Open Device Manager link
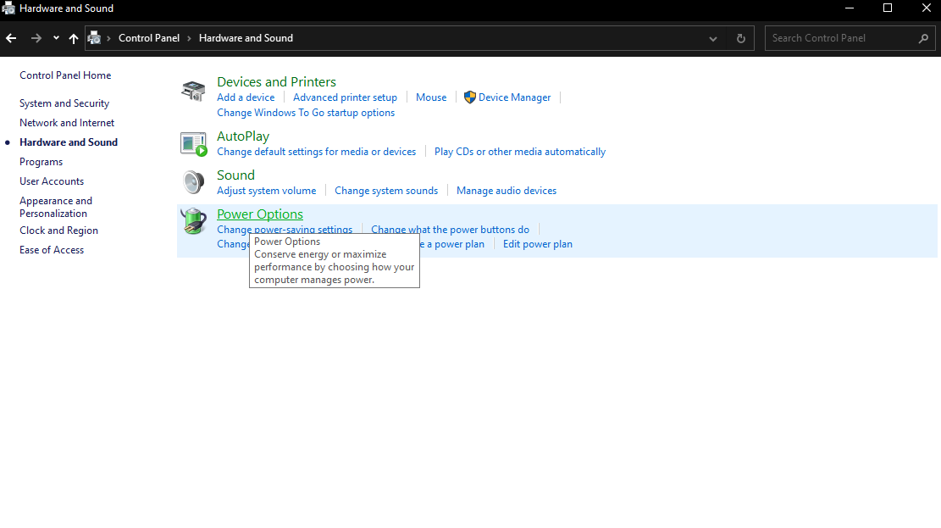Viewport: 941px width, 528px height. pos(514,97)
